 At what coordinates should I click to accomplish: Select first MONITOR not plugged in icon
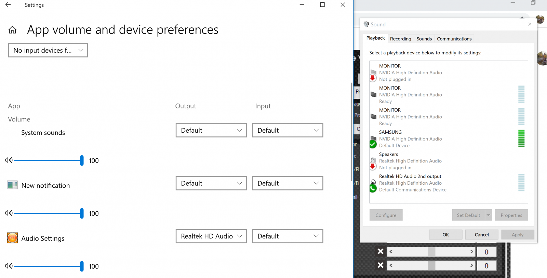click(x=373, y=76)
